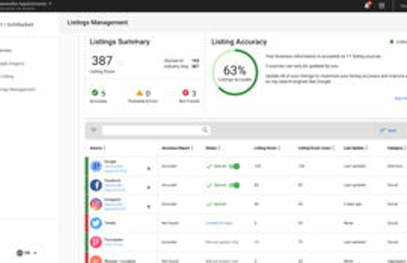
Task: Expand the Google listing row
Action: point(149,168)
